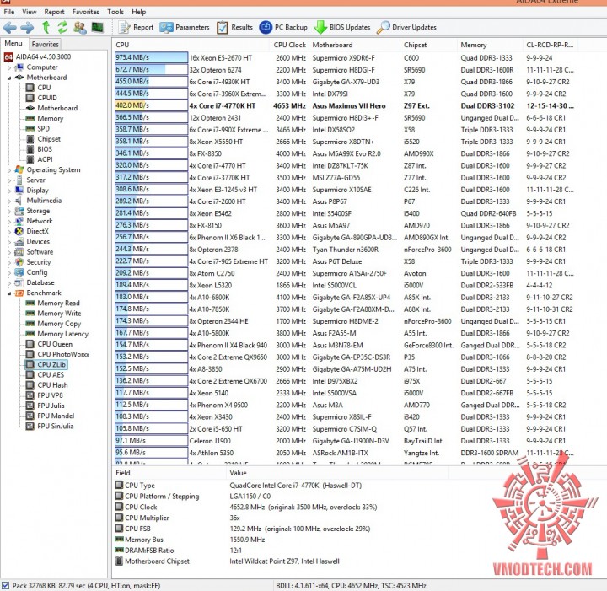607x591 pixels.
Task: Select the CPU Queen benchmark
Action: [49, 344]
